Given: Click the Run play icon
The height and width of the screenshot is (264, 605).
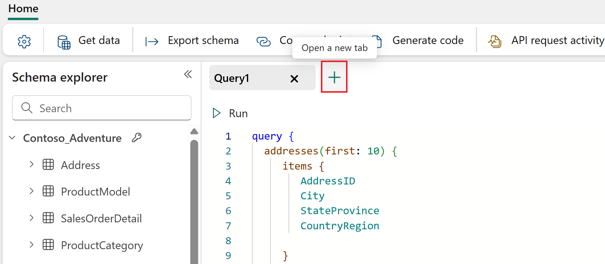Looking at the screenshot, I should tap(217, 113).
